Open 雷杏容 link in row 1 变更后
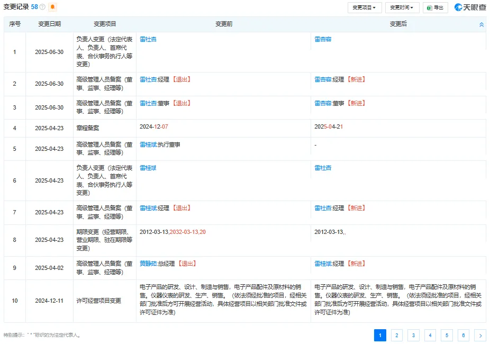 coord(323,39)
